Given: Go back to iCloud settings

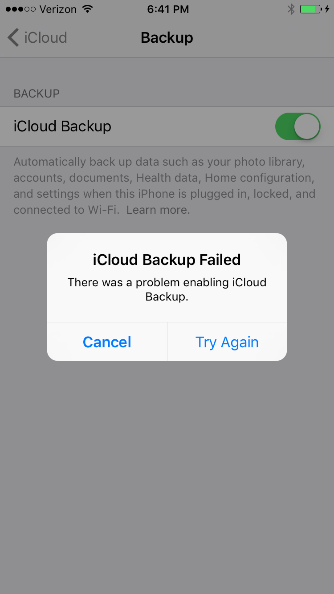Looking at the screenshot, I should pos(37,38).
